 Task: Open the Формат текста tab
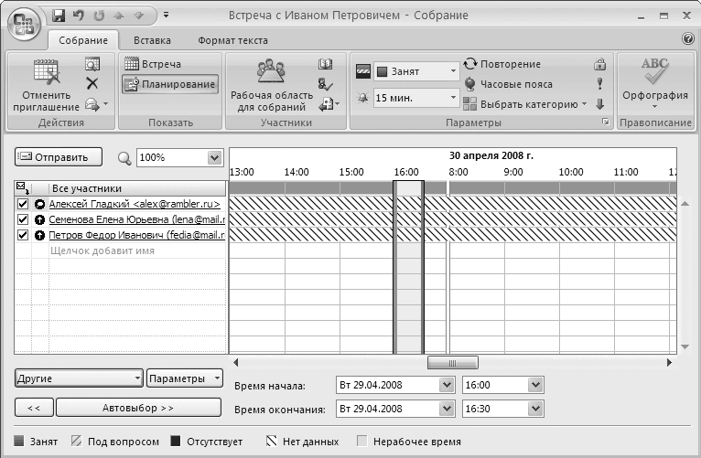click(232, 40)
